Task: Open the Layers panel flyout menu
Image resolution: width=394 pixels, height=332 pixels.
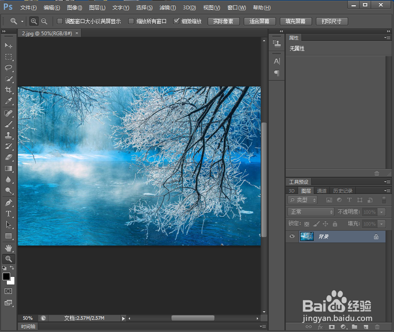Action: pos(387,191)
